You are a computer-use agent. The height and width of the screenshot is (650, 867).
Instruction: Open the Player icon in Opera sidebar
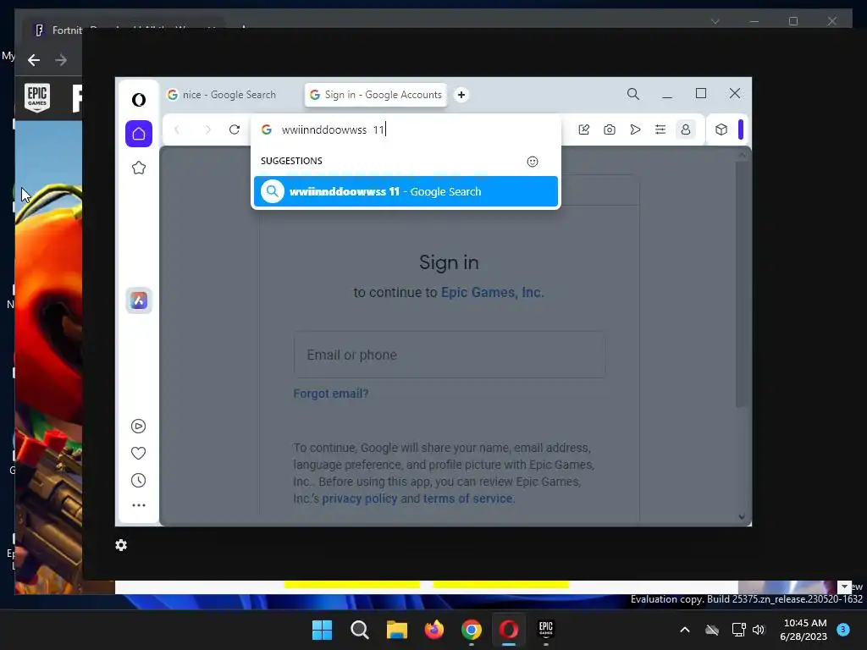(138, 427)
